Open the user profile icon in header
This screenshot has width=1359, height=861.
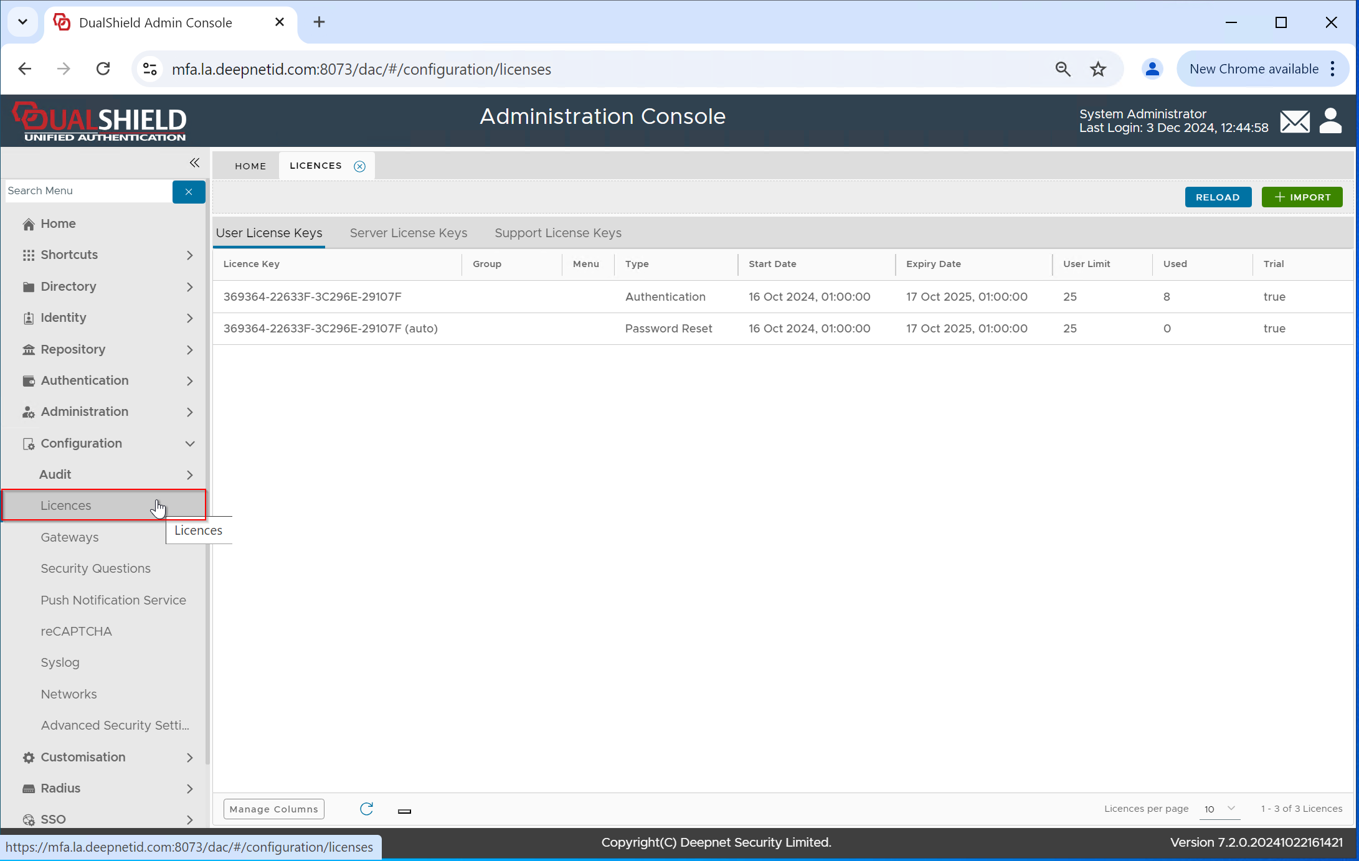1330,121
